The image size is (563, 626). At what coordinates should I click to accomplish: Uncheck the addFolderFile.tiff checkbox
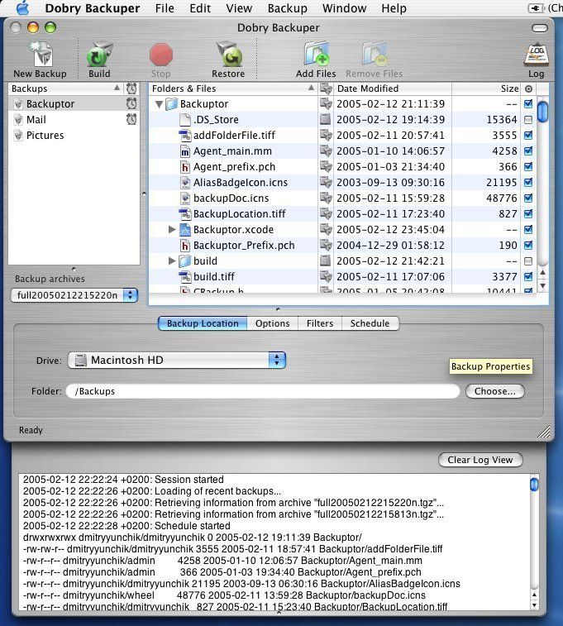528,136
